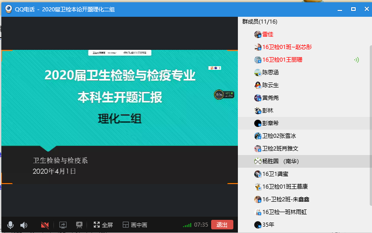Check the green signal strength bars
This screenshot has width=372, height=233.
[x=187, y=225]
